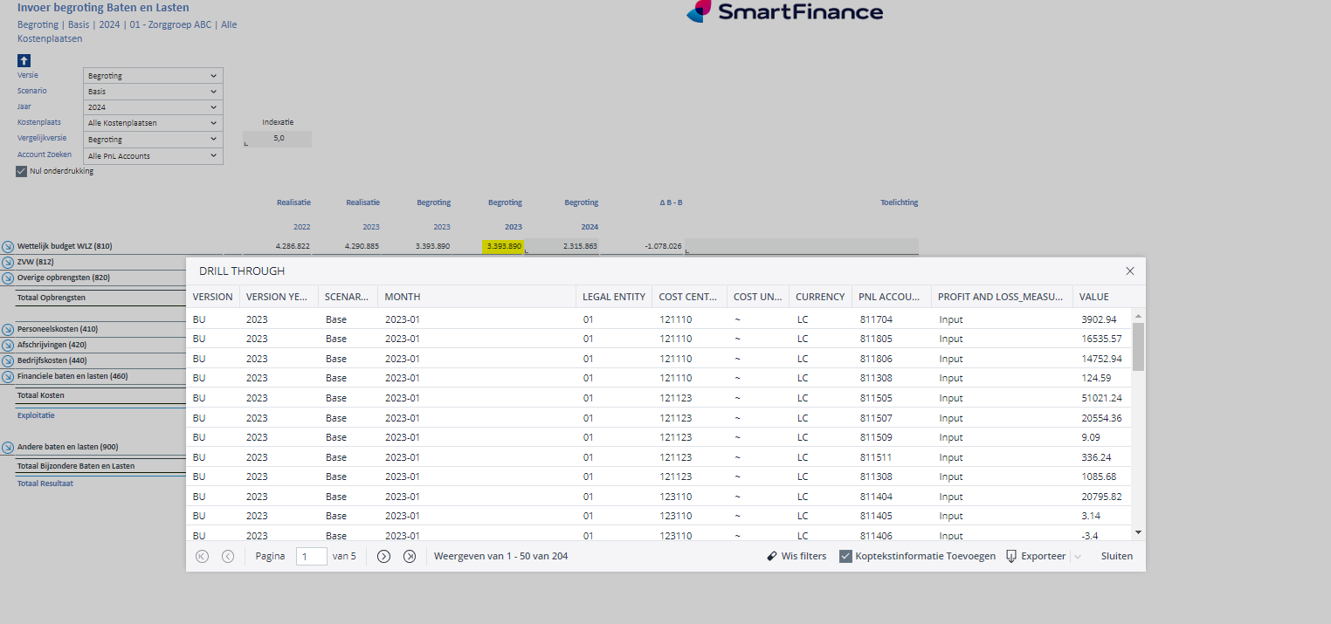Expand the Wettelijk budget WLZ (810) row
1331x624 pixels.
[x=8, y=246]
